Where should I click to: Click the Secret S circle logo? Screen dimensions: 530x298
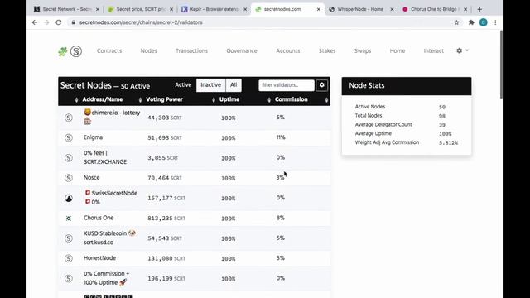point(76,51)
